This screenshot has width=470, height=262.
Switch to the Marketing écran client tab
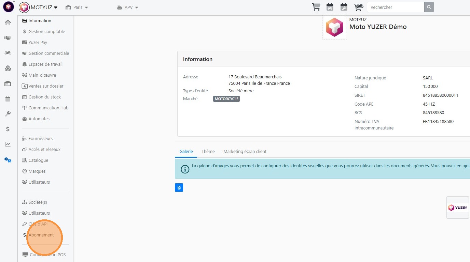pos(245,152)
